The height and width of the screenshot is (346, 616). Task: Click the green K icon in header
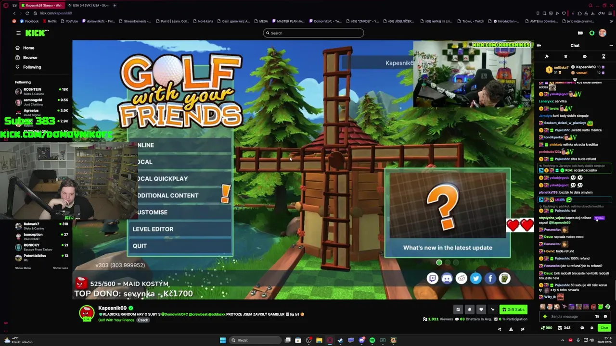(591, 33)
